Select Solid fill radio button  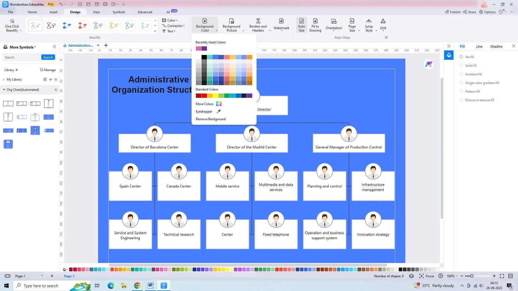coord(461,65)
